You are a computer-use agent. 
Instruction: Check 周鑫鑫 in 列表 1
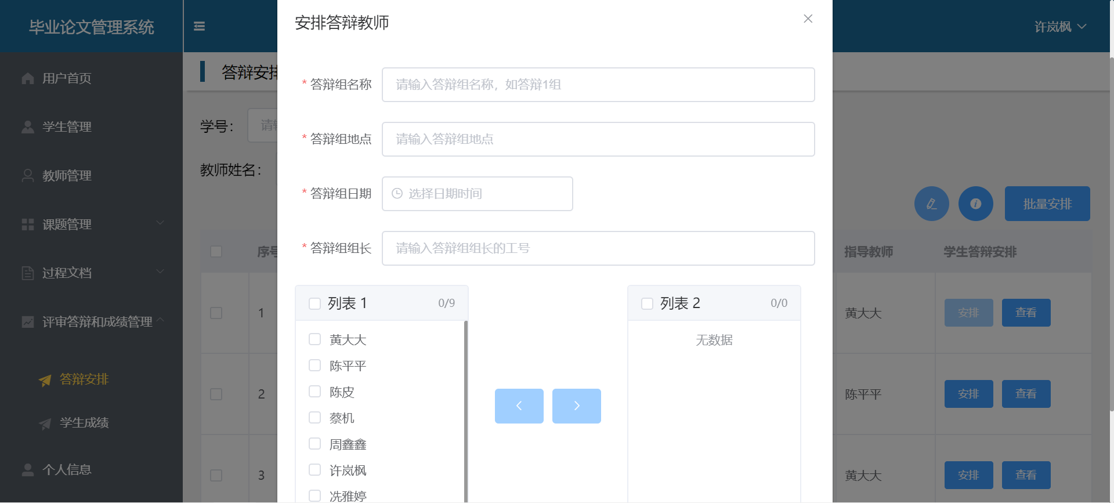315,444
